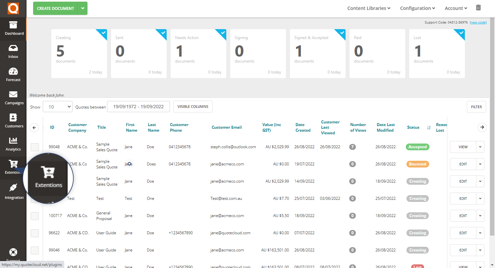Open the Show rows count dropdown

pyautogui.click(x=57, y=107)
